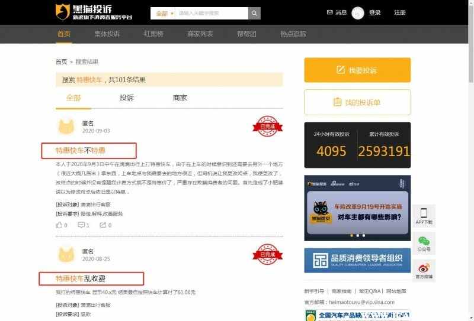This screenshot has height=321, width=474.
Task: Click the 黑猫投诉 logo
Action: [x=94, y=12]
